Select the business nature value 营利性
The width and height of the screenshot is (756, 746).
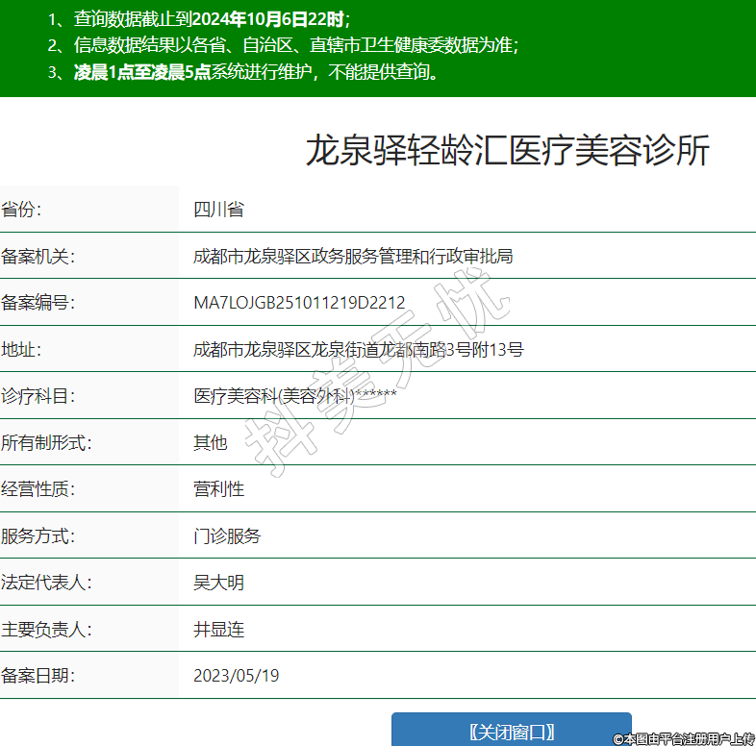(x=218, y=488)
